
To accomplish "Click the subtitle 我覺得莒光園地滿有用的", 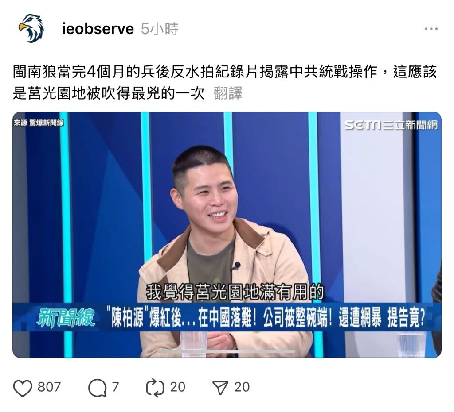I will 235,293.
